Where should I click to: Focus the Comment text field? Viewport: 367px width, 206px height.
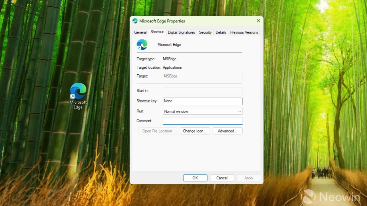click(202, 121)
